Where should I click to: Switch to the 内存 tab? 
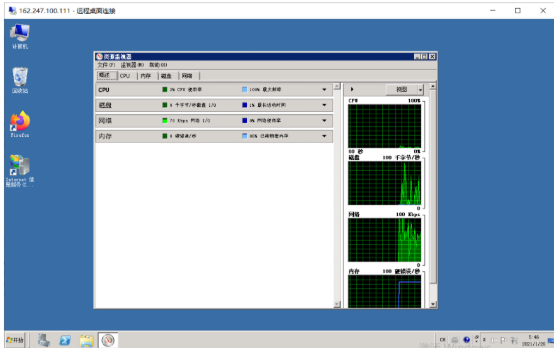145,76
